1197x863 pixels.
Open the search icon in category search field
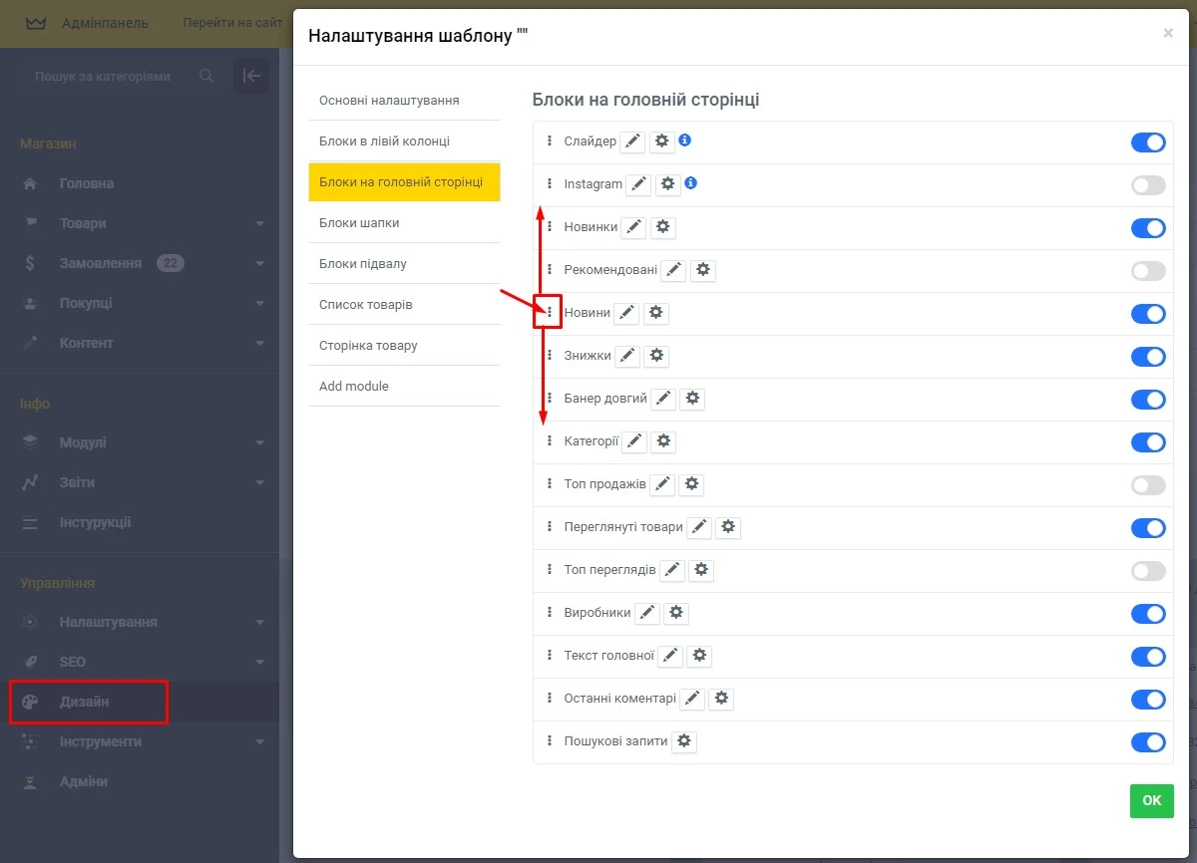click(x=205, y=76)
